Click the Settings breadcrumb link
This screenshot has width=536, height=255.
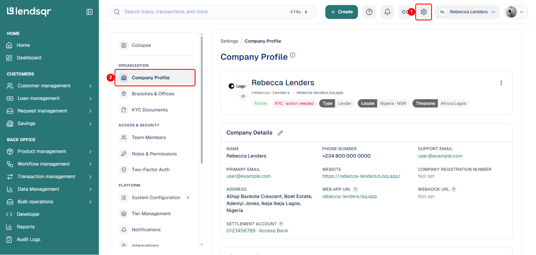click(x=229, y=41)
